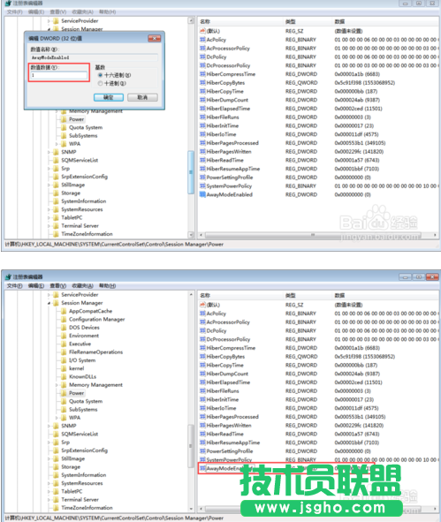The width and height of the screenshot is (441, 522).
Task: Click KnownDLLs folder icon in lower window
Action: point(64,377)
